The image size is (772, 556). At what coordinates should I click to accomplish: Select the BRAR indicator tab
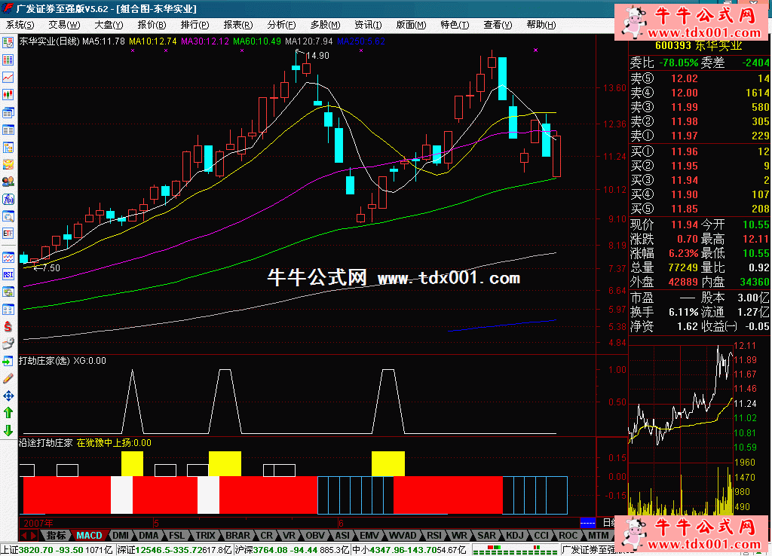pyautogui.click(x=237, y=536)
